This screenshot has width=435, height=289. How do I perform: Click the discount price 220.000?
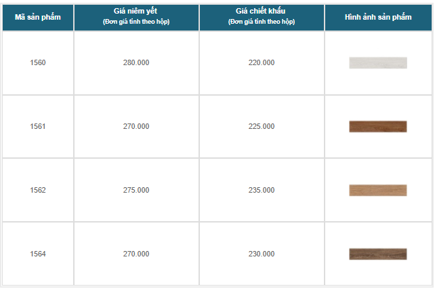click(262, 62)
